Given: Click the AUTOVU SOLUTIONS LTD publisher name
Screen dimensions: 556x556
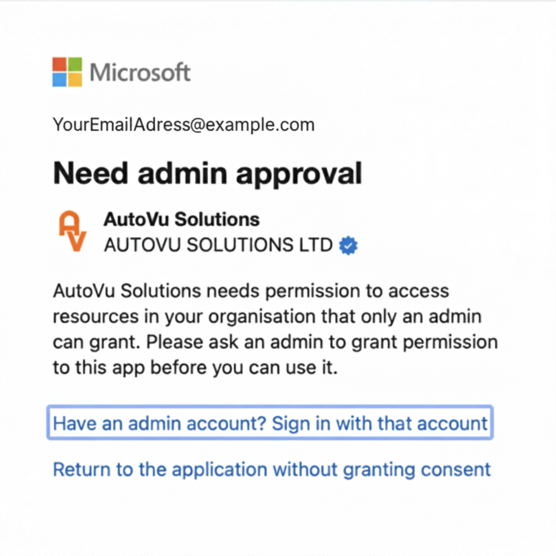Looking at the screenshot, I should (218, 245).
